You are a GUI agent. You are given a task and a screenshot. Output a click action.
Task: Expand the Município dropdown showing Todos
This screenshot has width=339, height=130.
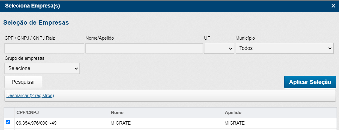284,48
